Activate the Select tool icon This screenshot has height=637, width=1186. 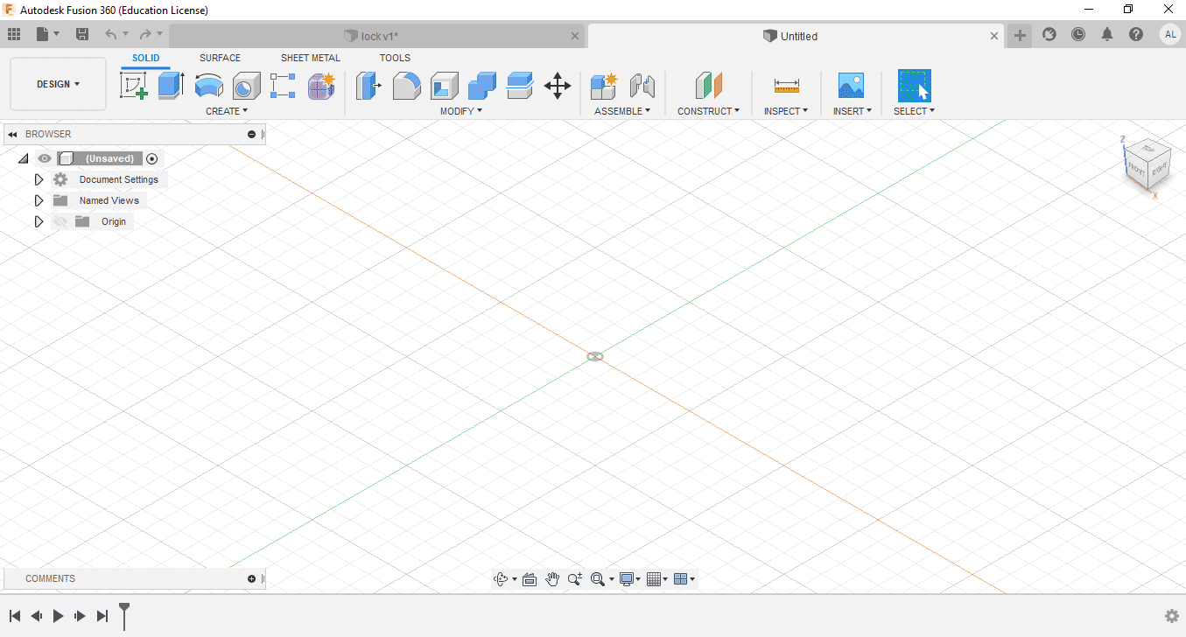[914, 86]
